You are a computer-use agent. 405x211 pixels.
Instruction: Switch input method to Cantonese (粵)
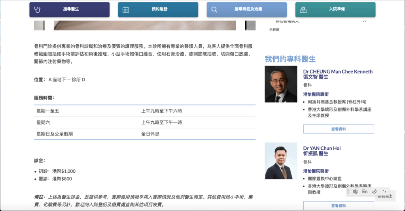(x=355, y=192)
